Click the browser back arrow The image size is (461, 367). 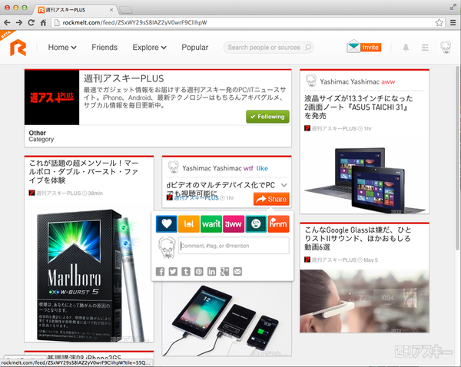pos(8,22)
